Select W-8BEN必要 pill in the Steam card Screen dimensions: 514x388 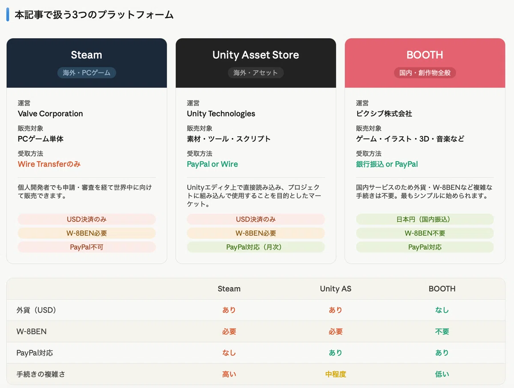87,233
